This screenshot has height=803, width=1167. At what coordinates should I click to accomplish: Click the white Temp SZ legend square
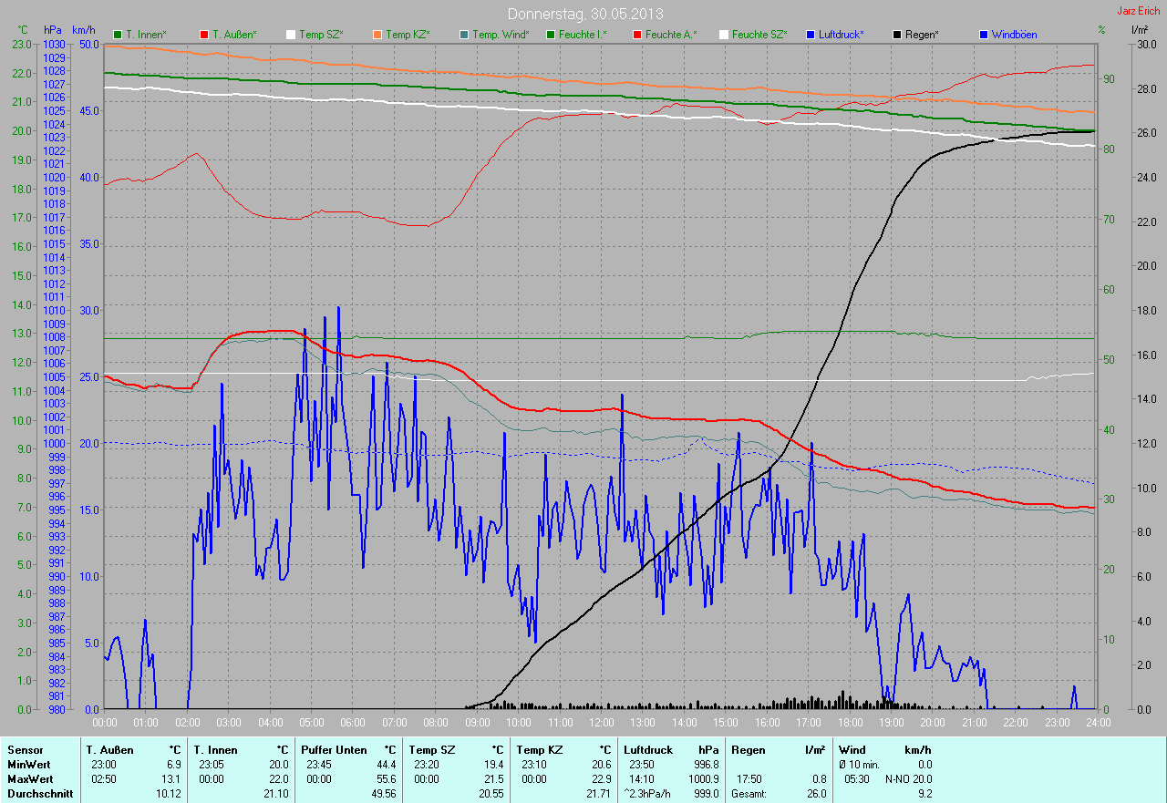pyautogui.click(x=291, y=35)
